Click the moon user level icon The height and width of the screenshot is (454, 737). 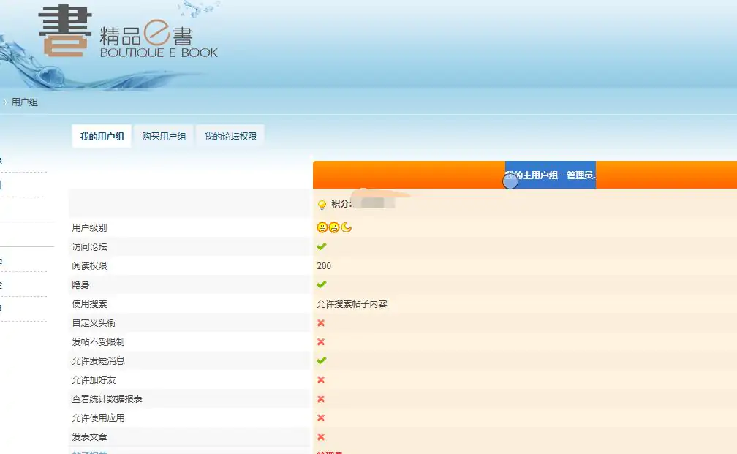347,227
